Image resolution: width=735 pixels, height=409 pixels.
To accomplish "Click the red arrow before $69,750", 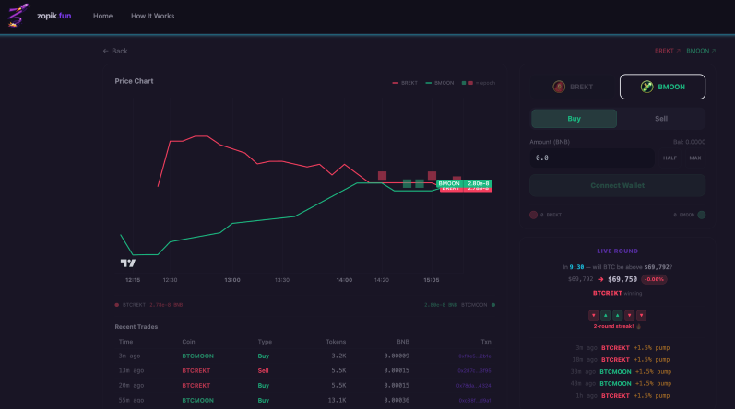I will pos(600,279).
